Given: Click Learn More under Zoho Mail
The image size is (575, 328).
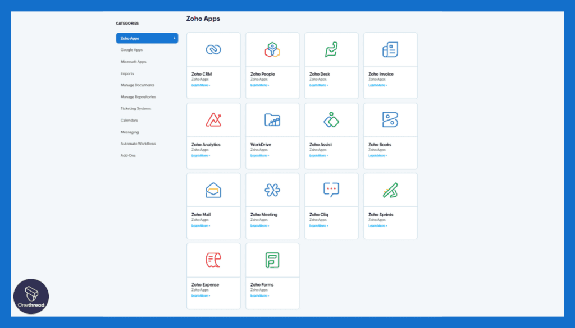Looking at the screenshot, I should pyautogui.click(x=200, y=226).
